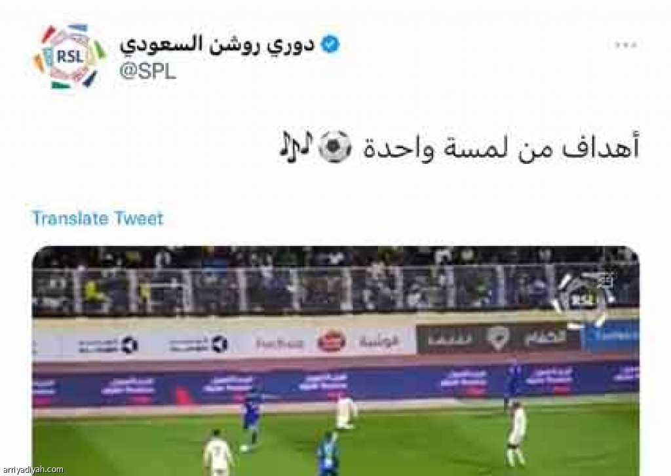Click the music notes emoji in tweet

click(296, 148)
